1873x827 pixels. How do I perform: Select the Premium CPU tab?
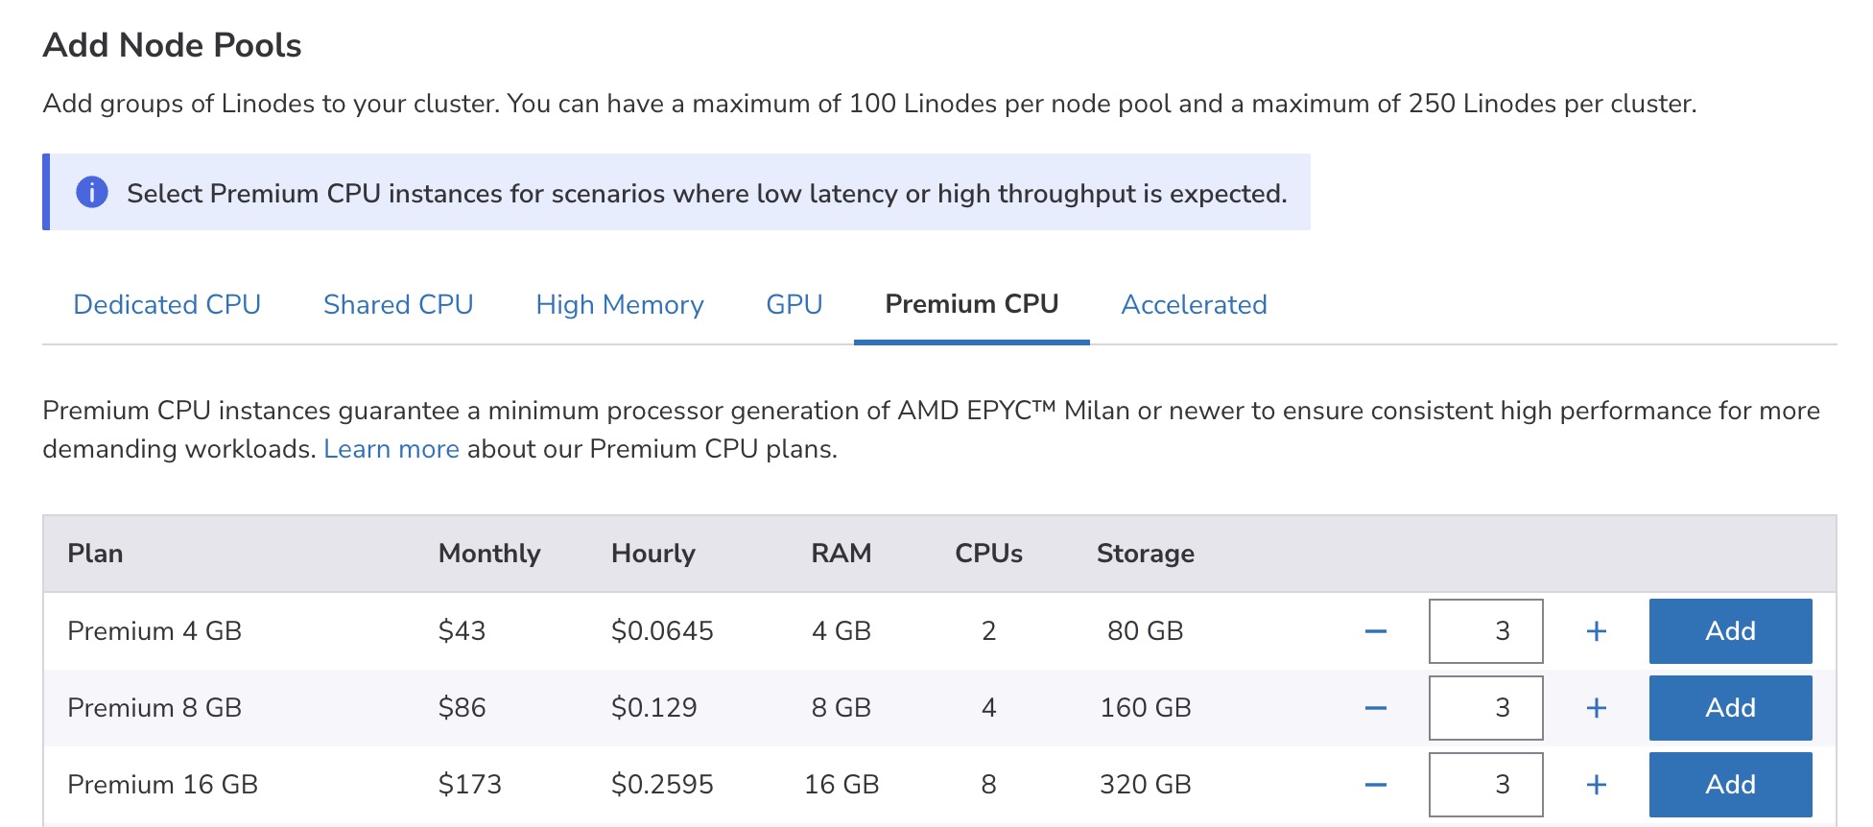coord(971,305)
